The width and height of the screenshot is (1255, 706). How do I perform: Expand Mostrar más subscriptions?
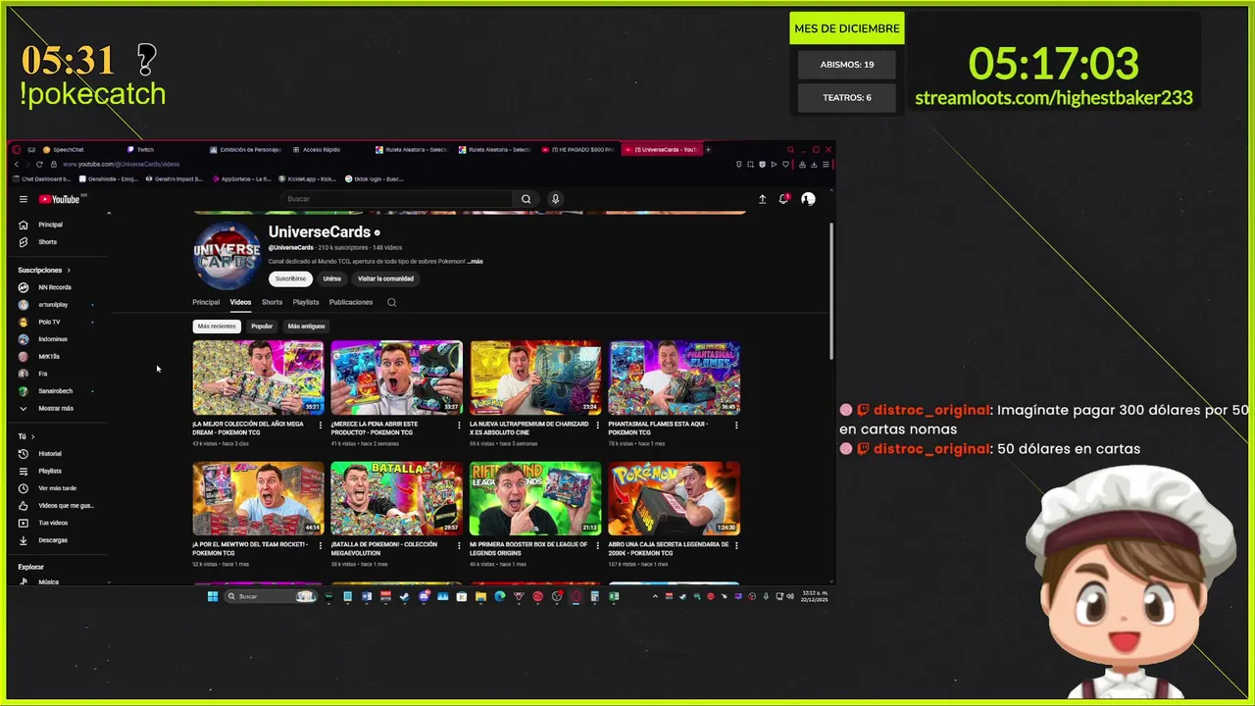point(47,408)
